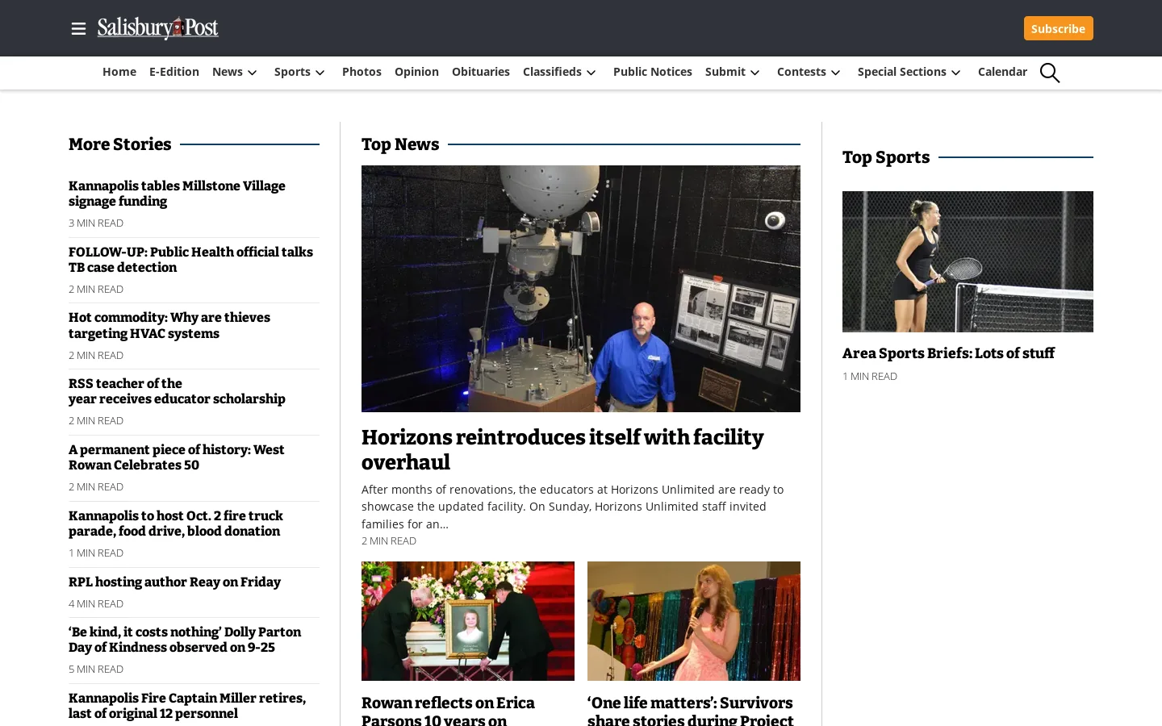Expand the Sports dropdown chevron
Screen dimensions: 1162x726
click(320, 73)
